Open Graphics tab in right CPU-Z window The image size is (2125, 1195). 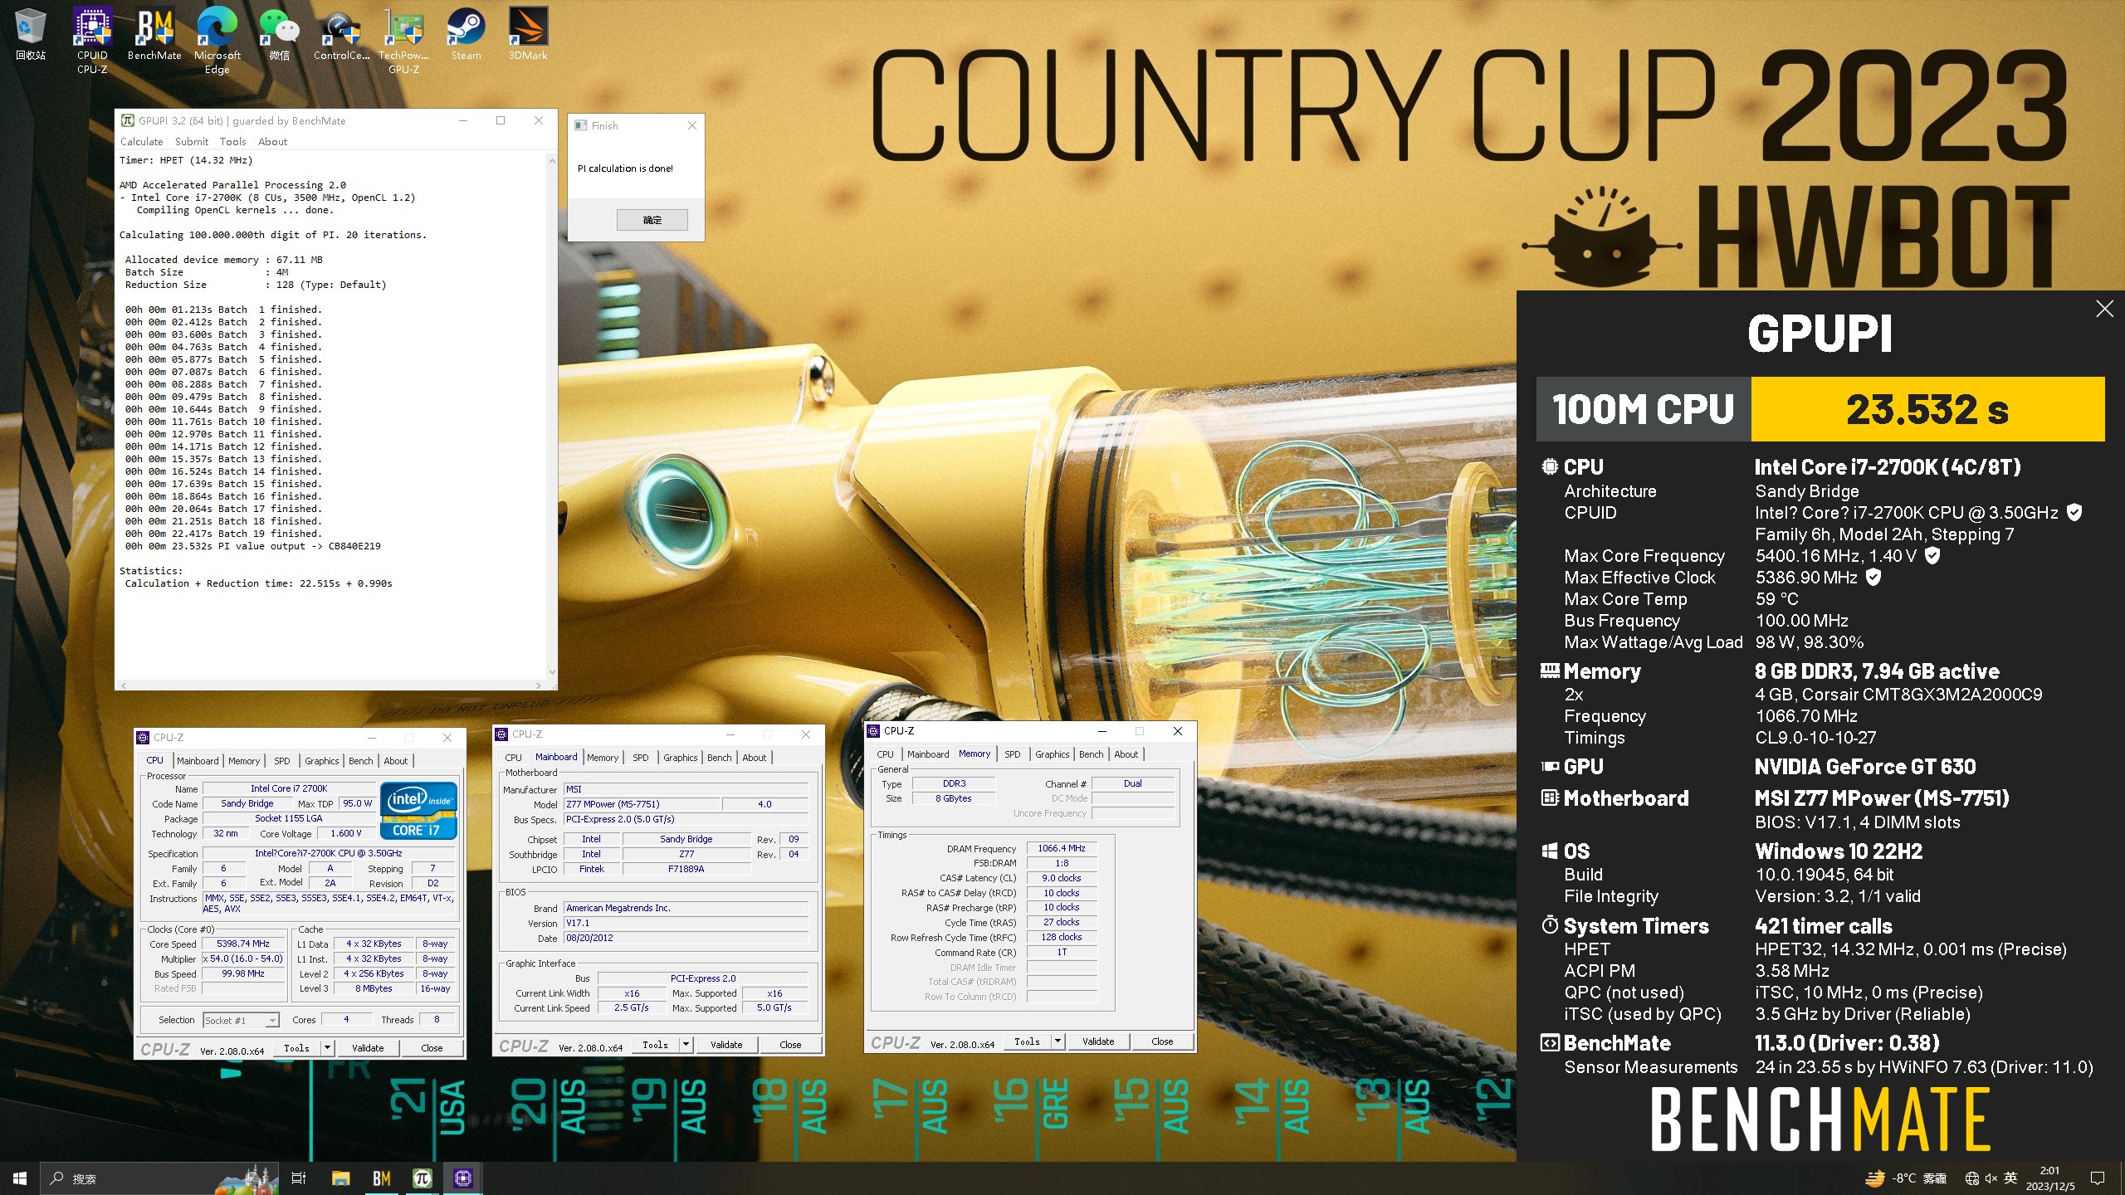coord(1053,754)
